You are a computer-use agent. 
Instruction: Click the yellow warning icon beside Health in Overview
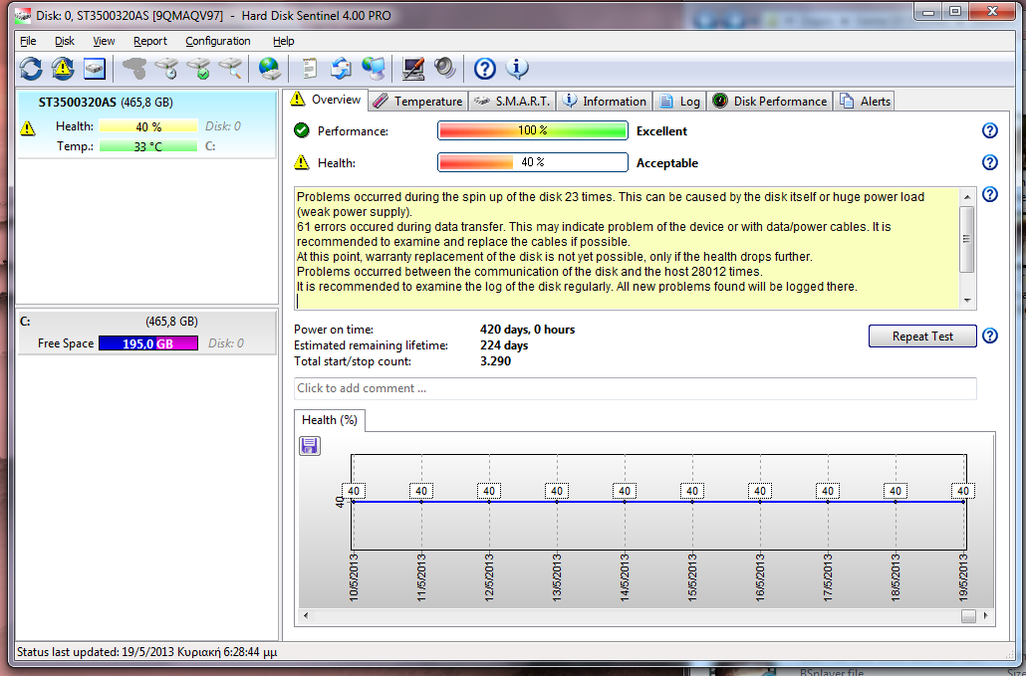pos(302,162)
